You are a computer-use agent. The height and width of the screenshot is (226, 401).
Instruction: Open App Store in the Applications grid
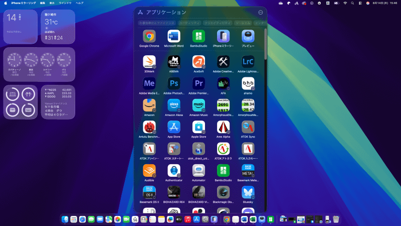pos(174,127)
